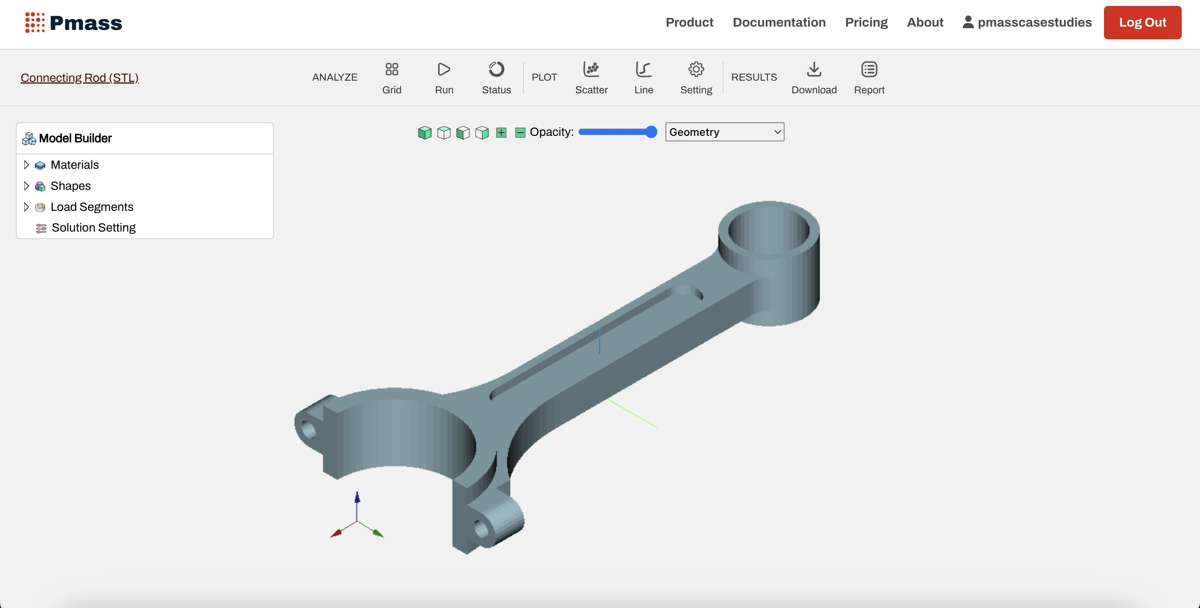Screen dimensions: 1200x608
Task: Select the Materials tree label
Action: point(75,164)
